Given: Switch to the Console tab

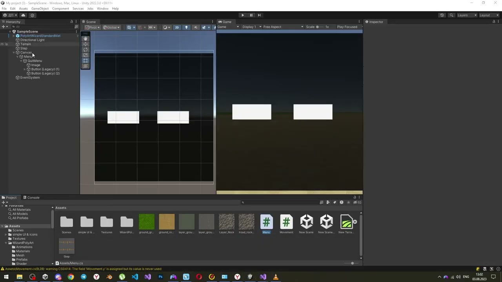Looking at the screenshot, I should (x=31, y=197).
